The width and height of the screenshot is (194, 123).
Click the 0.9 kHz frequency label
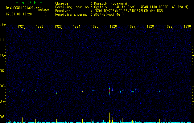(x=2, y=71)
